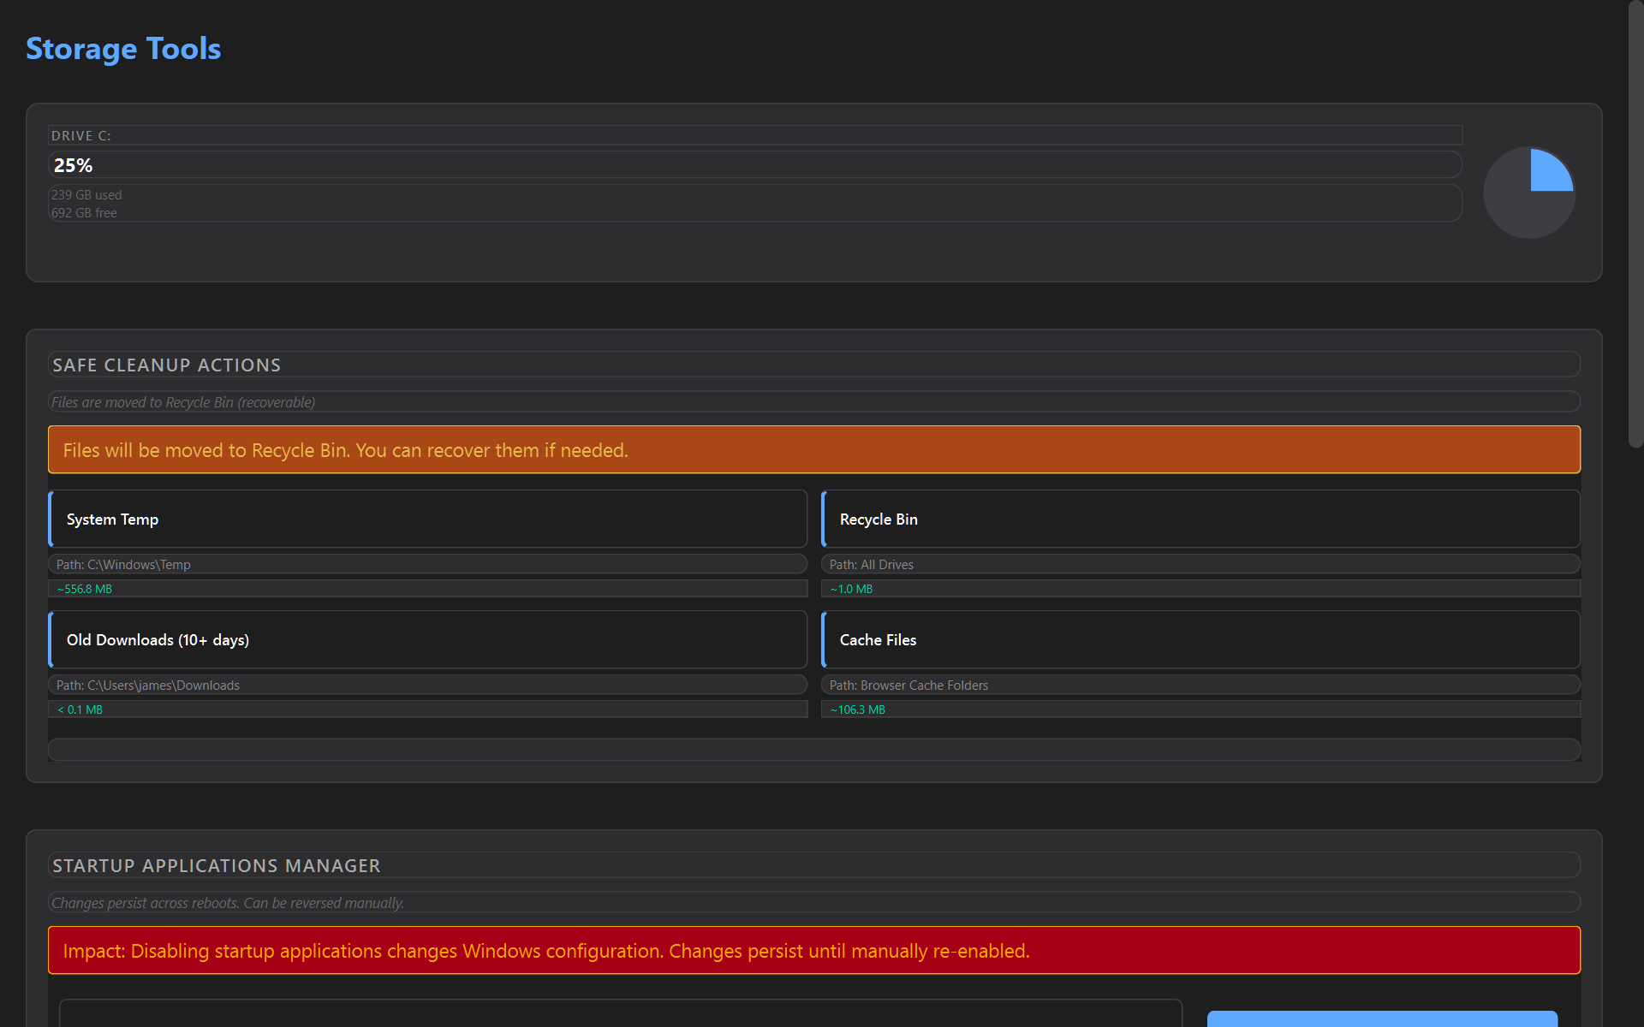Click the Browser Cache Folders path field
The image size is (1644, 1027).
(x=1200, y=686)
